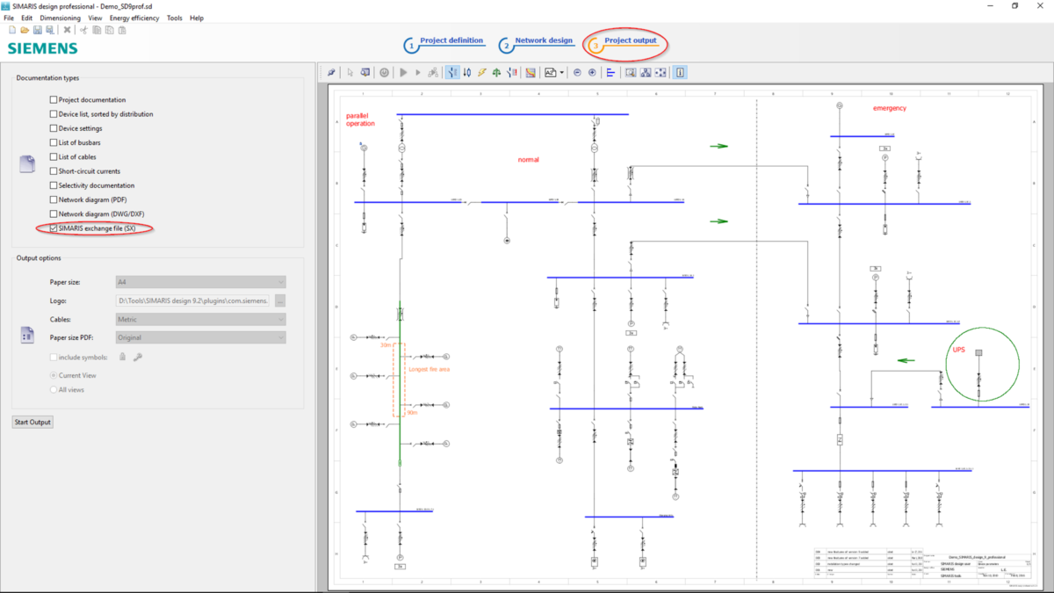Enable List of busbars output
This screenshot has height=593, width=1054.
point(54,142)
